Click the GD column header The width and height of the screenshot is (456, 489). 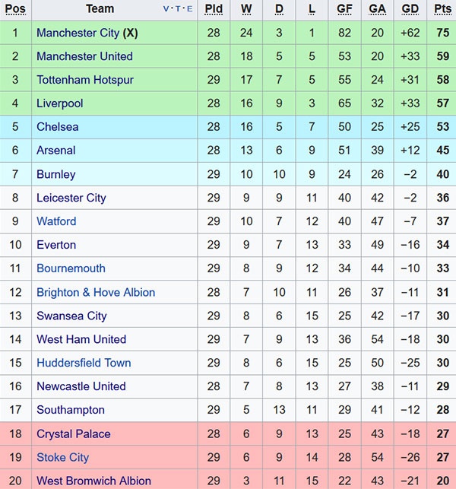pos(410,9)
